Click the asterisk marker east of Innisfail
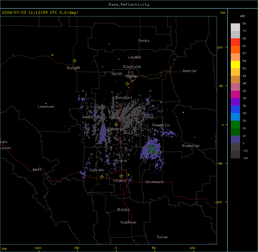The image size is (258, 252). 150,91
